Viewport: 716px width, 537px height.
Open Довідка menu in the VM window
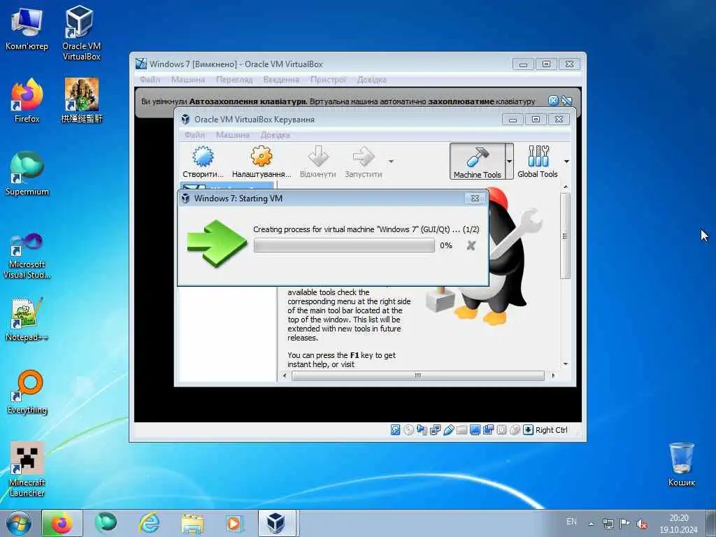pos(372,80)
